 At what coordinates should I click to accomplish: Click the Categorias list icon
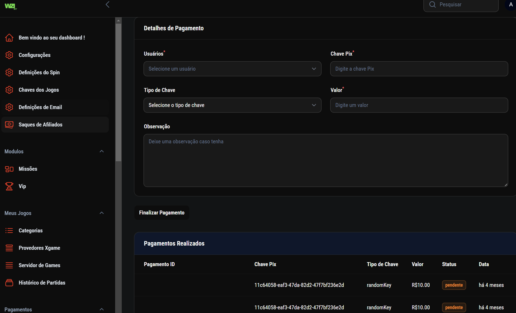(9, 231)
